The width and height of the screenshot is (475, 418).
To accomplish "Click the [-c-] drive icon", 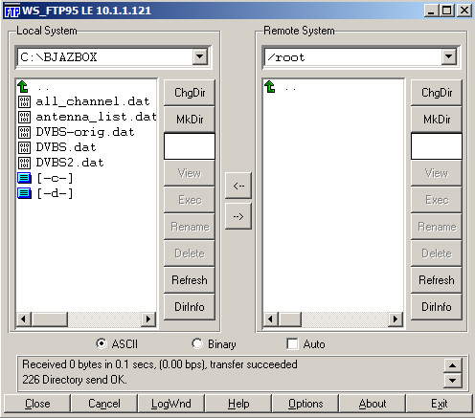I will click(24, 178).
